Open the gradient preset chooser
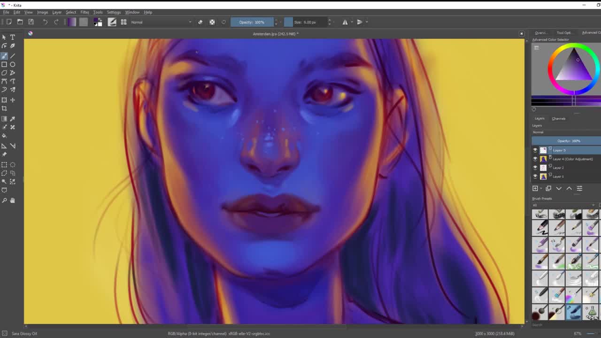 pos(72,22)
